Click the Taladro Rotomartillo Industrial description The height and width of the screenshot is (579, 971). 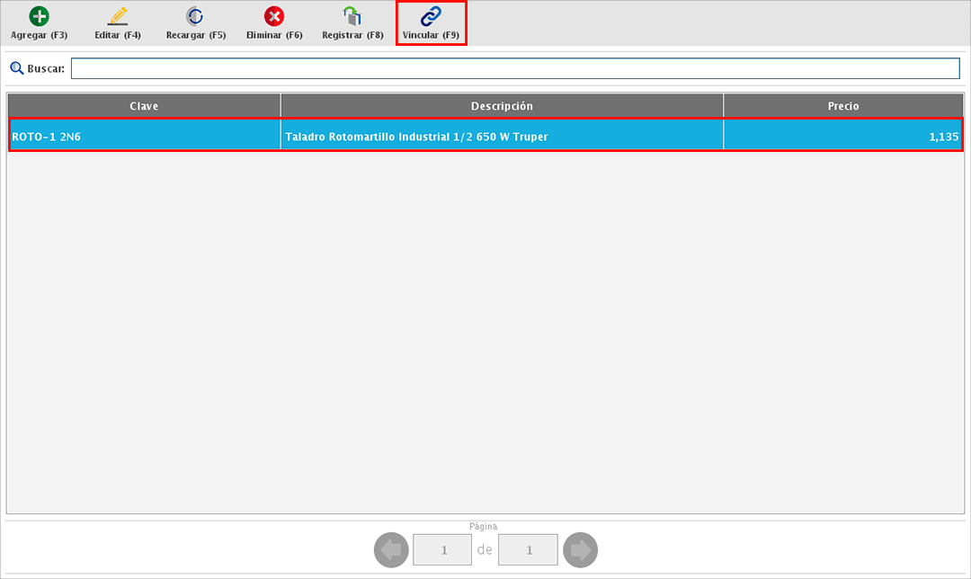[416, 137]
